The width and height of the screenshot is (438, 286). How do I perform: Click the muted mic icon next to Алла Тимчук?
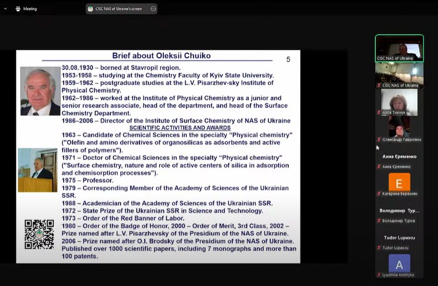click(x=379, y=113)
